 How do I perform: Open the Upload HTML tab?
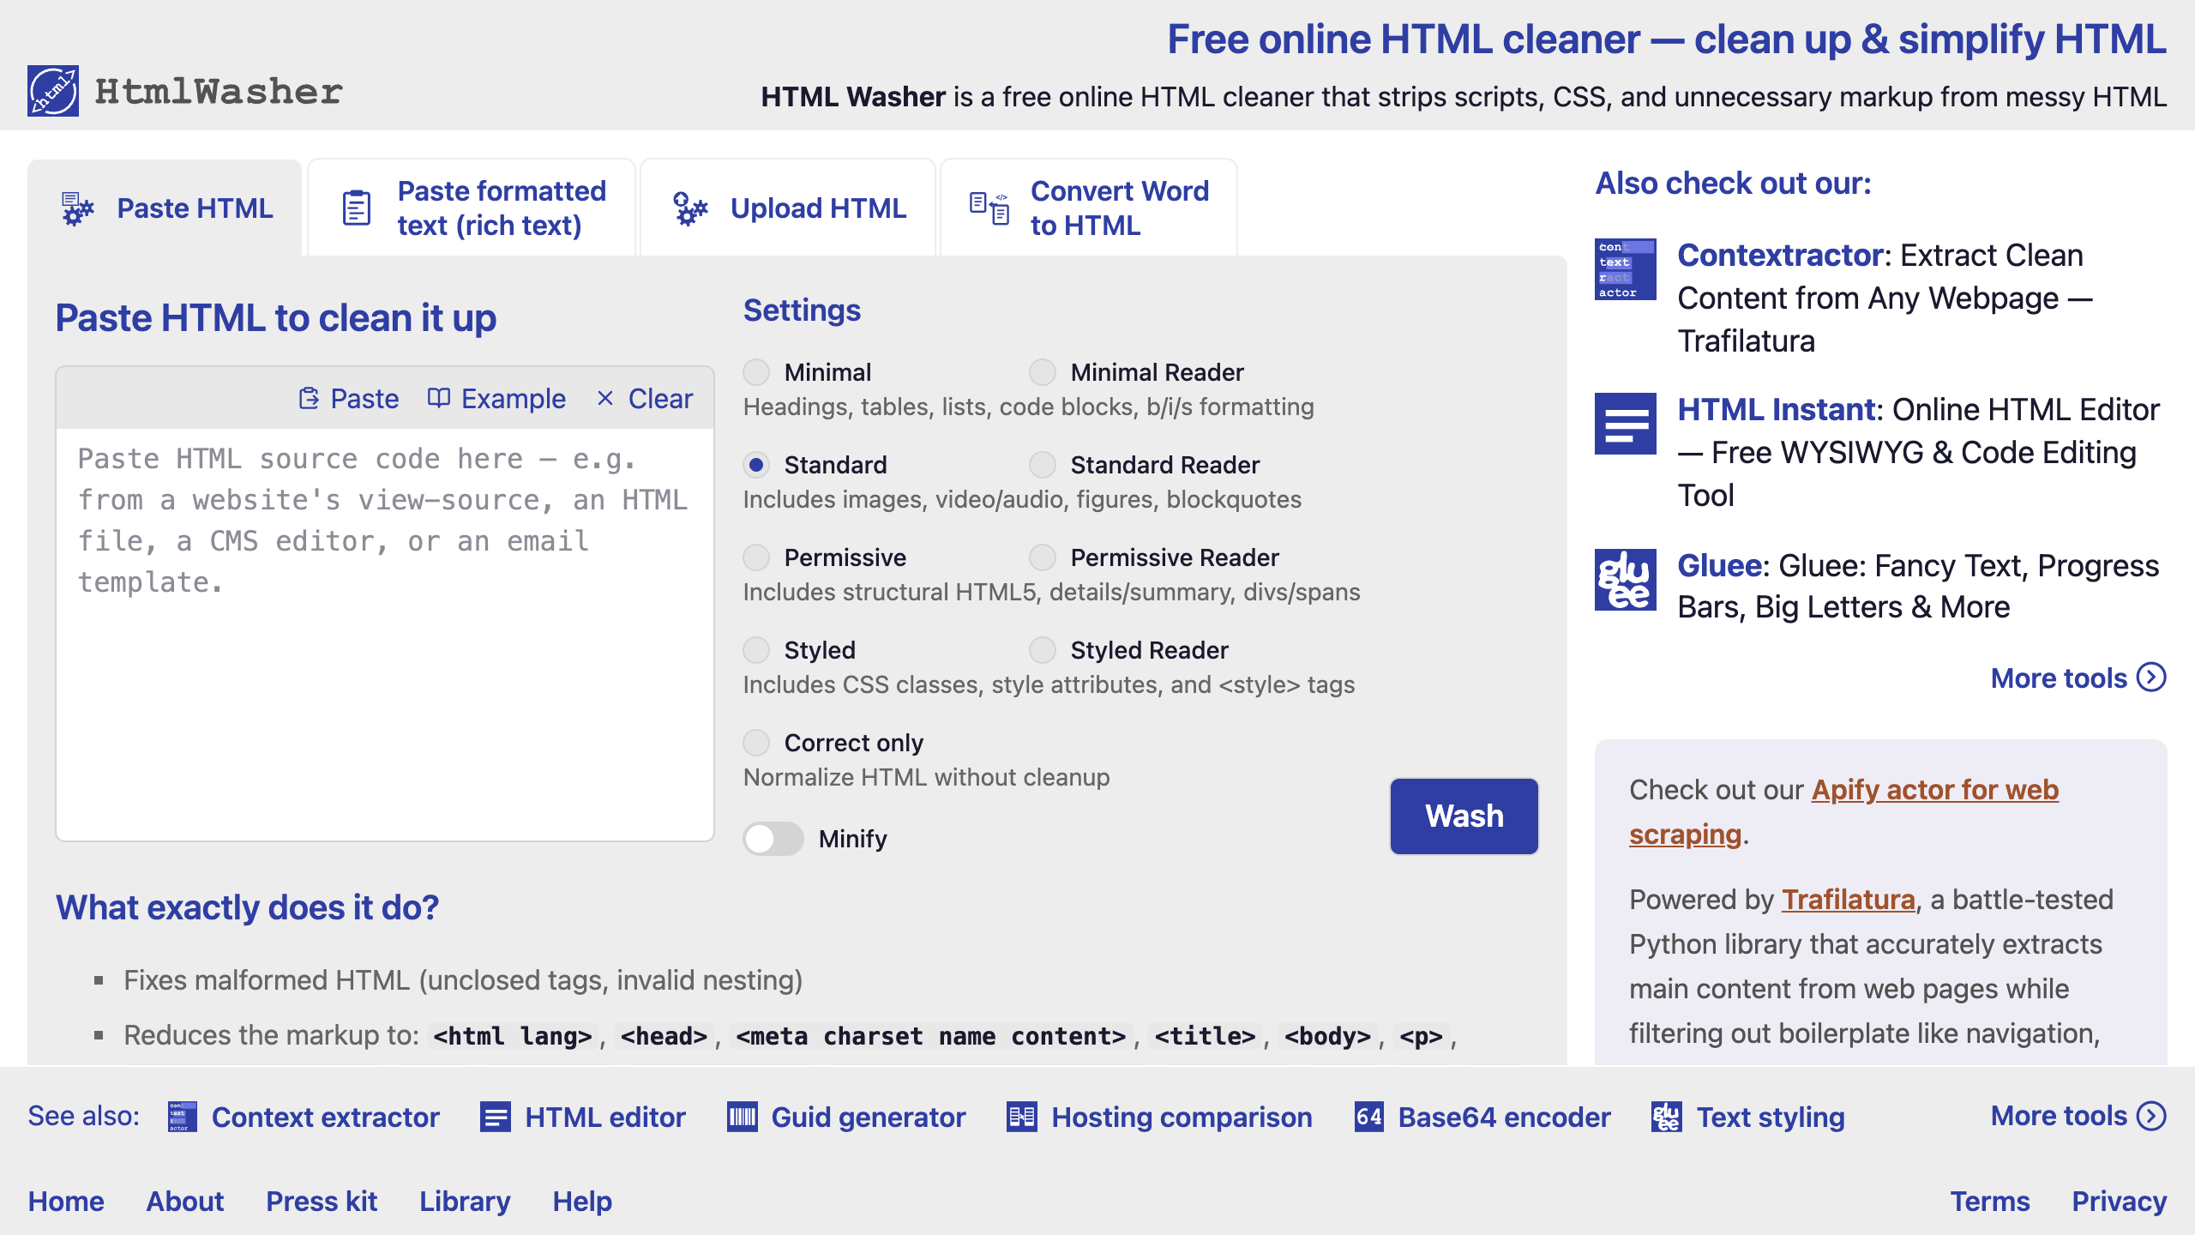(788, 208)
